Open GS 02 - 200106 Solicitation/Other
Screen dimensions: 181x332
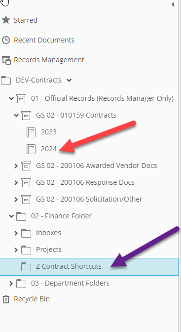(89, 199)
